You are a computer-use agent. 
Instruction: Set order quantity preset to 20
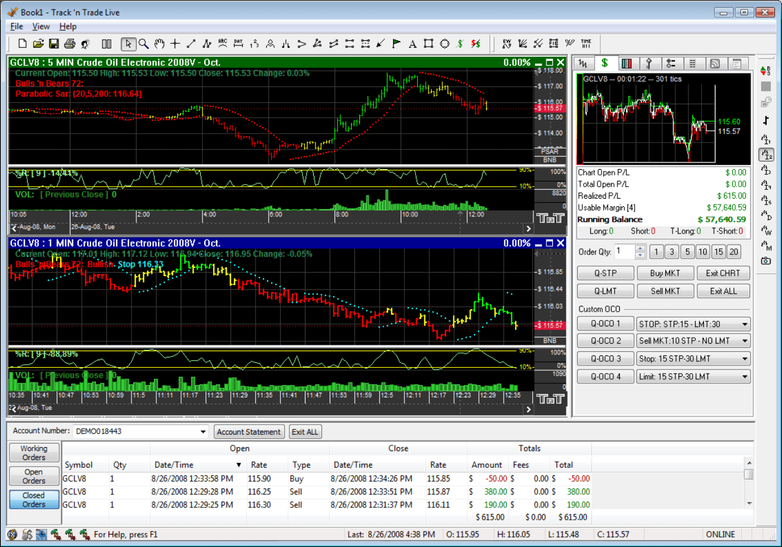[x=733, y=252]
